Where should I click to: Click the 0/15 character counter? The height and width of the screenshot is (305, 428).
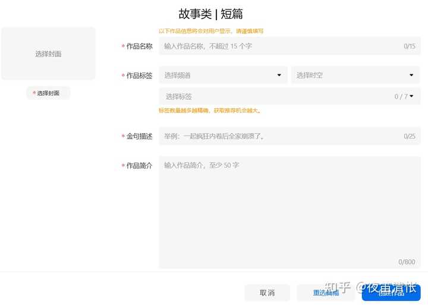coord(410,46)
